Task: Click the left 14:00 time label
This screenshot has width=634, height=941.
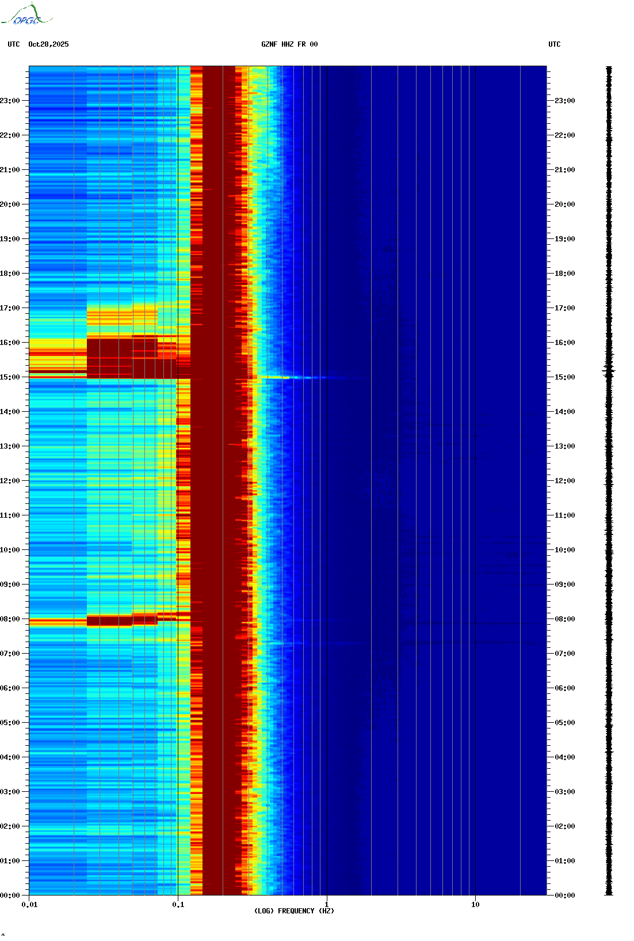Action: coord(10,412)
